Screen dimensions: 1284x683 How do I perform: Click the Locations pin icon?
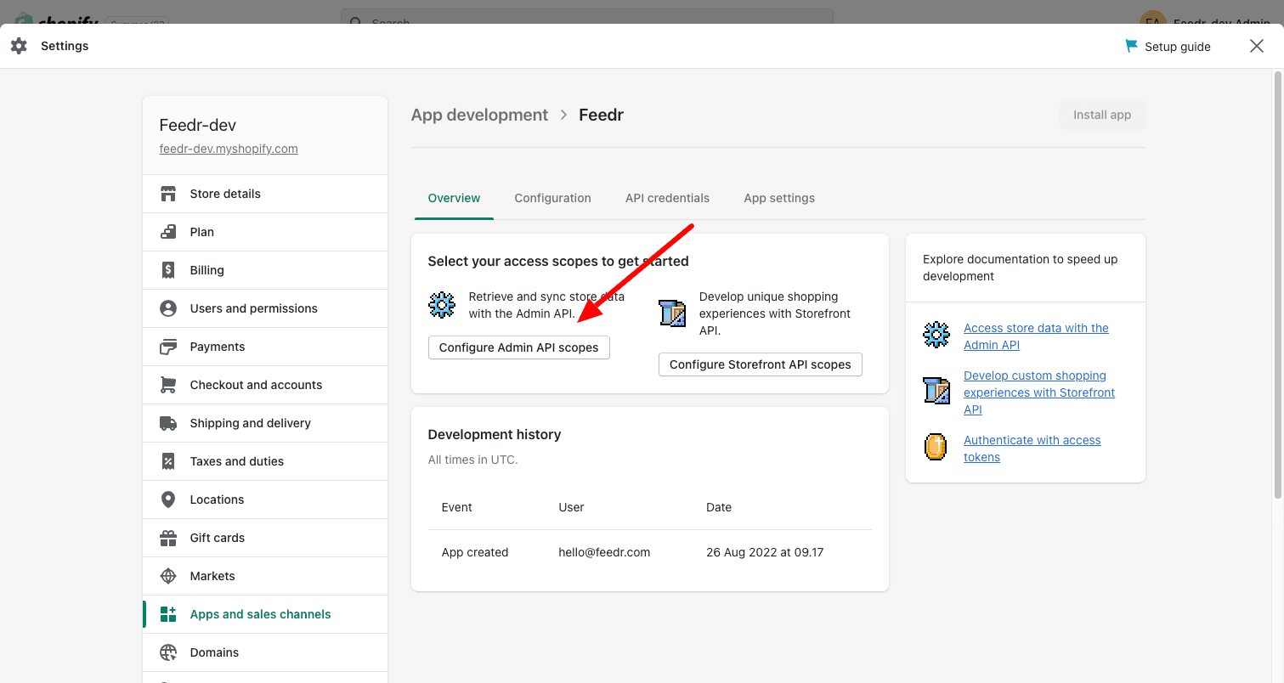tap(168, 500)
